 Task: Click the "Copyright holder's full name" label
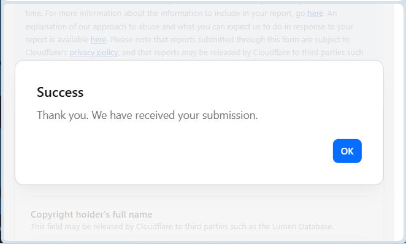coord(91,215)
